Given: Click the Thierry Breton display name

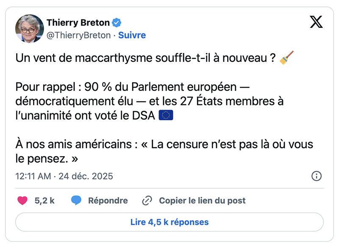Looking at the screenshot, I should coord(78,23).
